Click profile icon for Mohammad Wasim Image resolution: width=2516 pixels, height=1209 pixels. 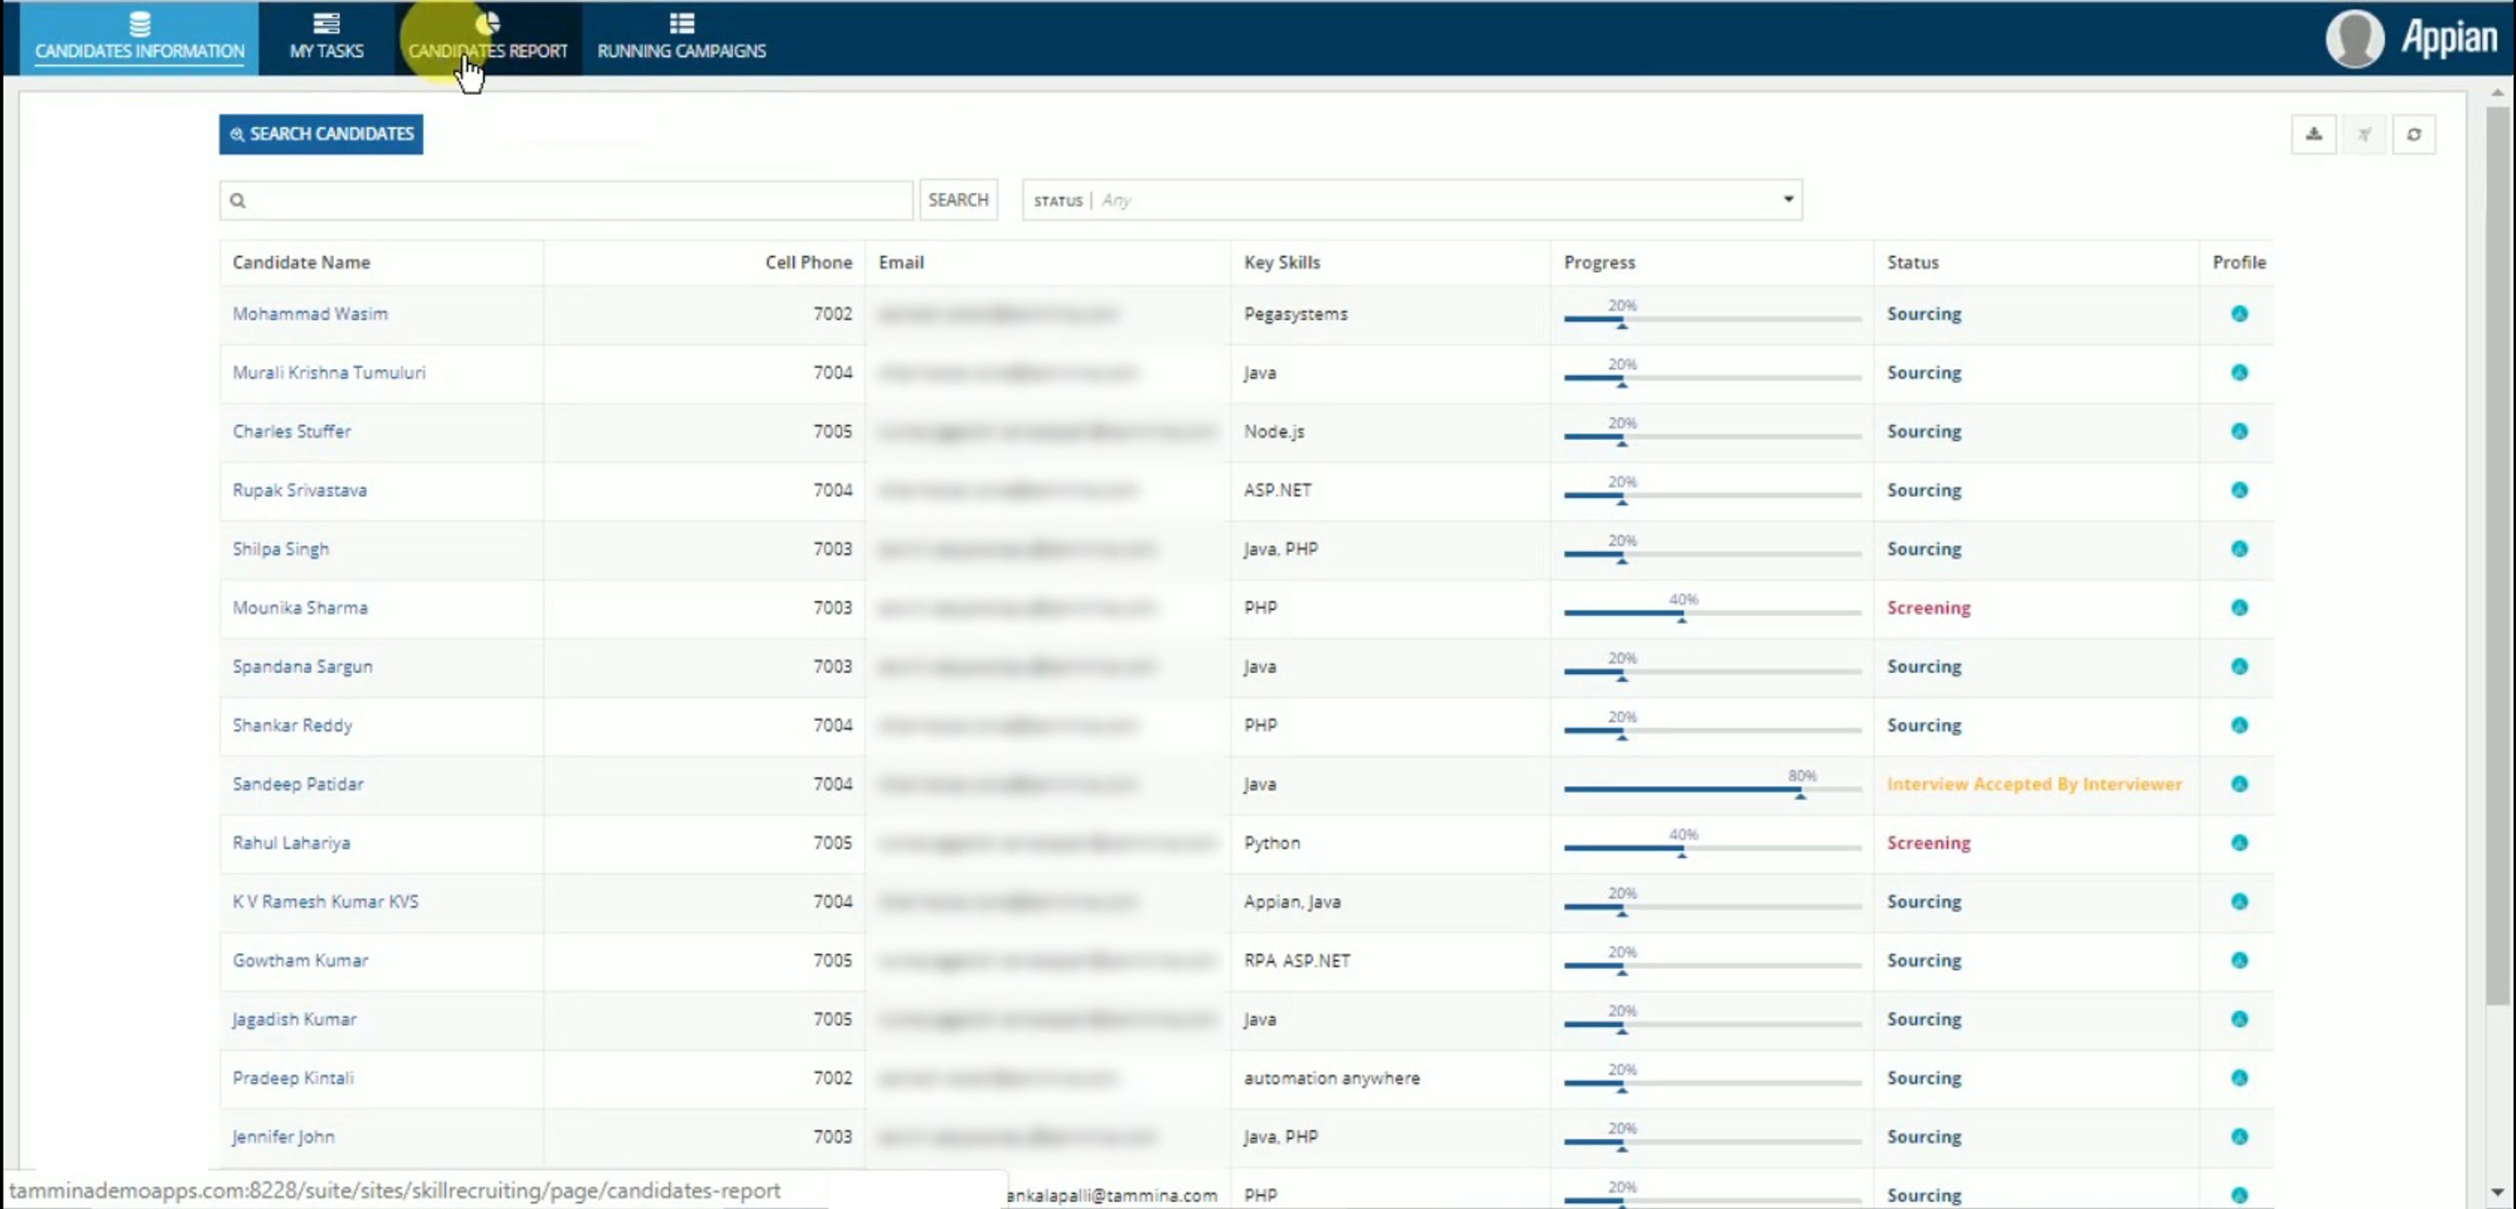coord(2240,314)
